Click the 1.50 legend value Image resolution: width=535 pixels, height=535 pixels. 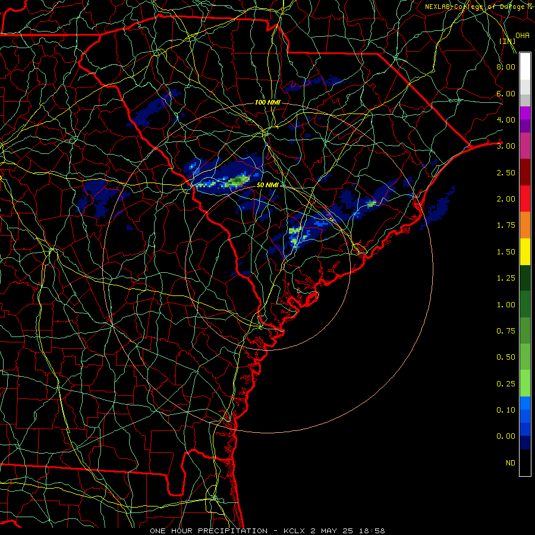click(x=506, y=252)
